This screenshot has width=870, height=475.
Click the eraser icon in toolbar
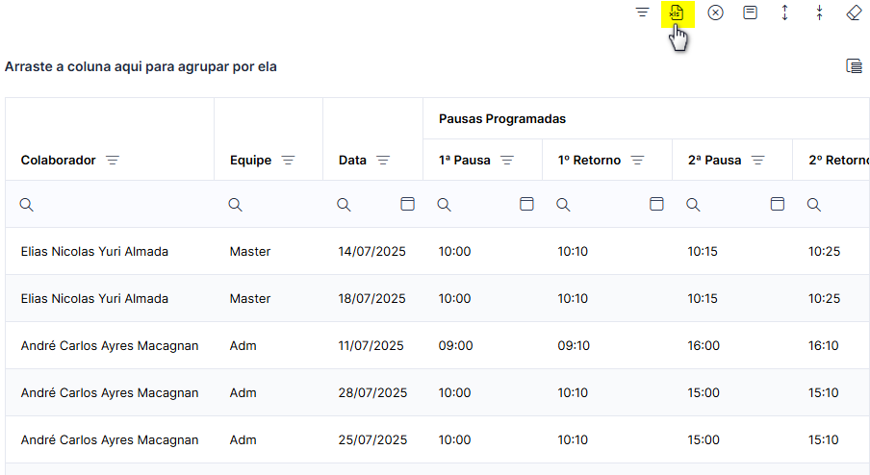click(x=854, y=12)
